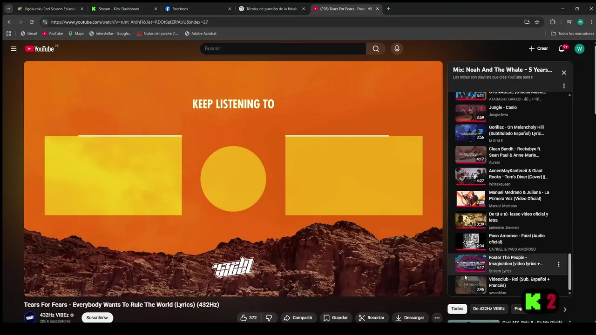The height and width of the screenshot is (335, 596).
Task: Show more filter chips with arrow
Action: click(x=565, y=309)
